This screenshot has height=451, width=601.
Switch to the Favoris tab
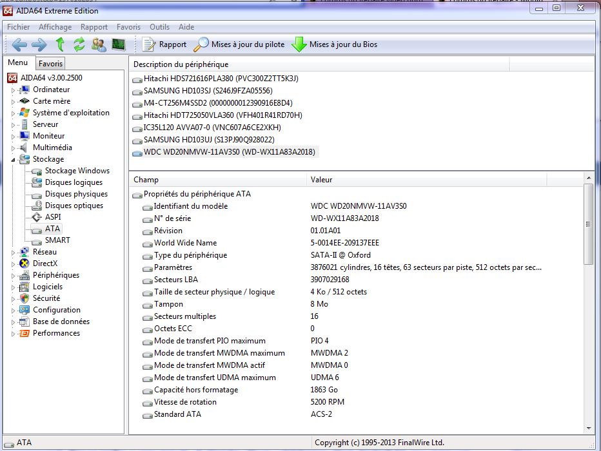pyautogui.click(x=50, y=64)
